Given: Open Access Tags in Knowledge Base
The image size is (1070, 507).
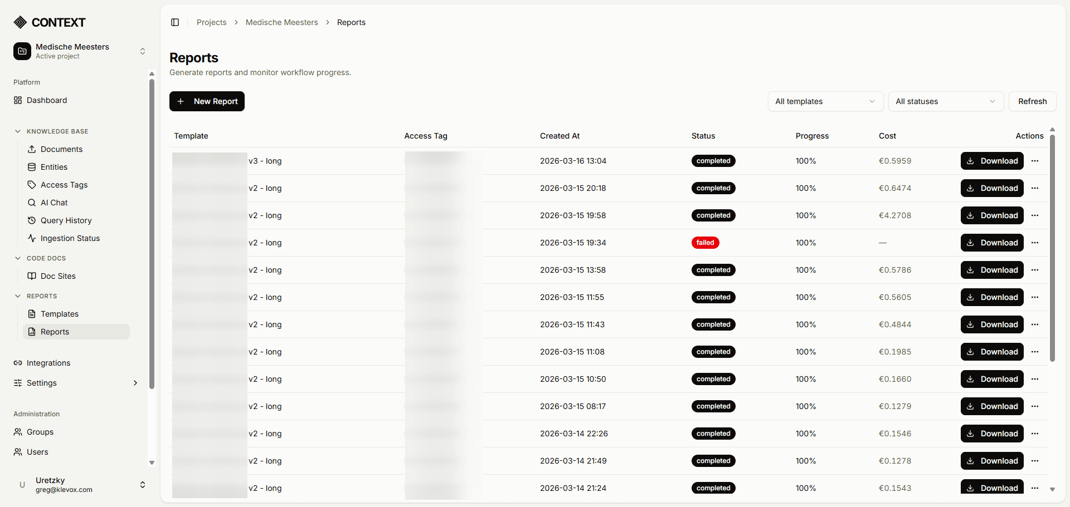Looking at the screenshot, I should click(64, 185).
